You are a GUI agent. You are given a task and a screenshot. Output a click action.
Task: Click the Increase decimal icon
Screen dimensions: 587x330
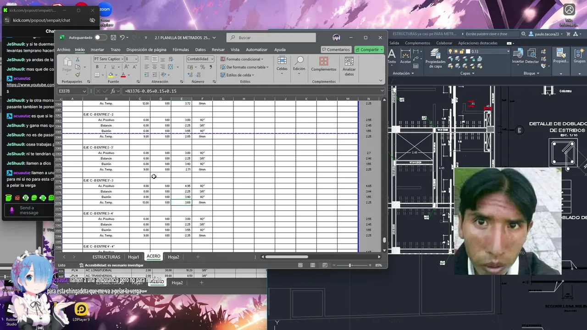(189, 75)
